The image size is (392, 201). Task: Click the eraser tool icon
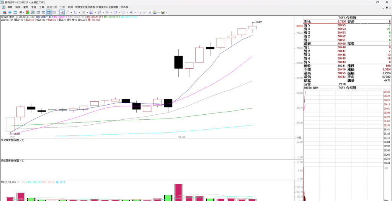click(144, 12)
